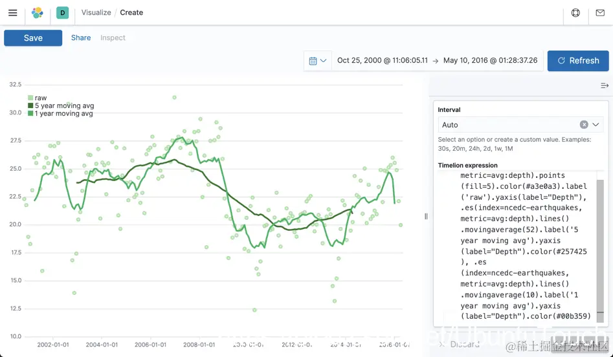Open the main navigation hamburger menu
613x357 pixels.
click(13, 13)
